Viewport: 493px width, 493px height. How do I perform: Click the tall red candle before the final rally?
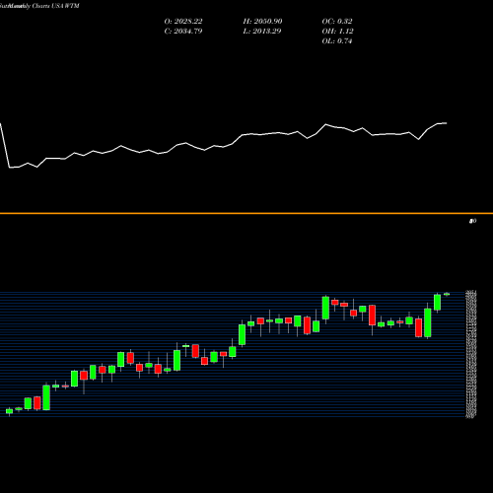pyautogui.click(x=418, y=327)
